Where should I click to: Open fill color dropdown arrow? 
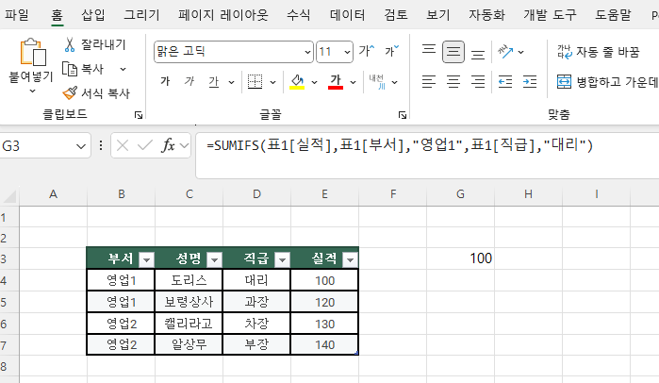tap(314, 82)
